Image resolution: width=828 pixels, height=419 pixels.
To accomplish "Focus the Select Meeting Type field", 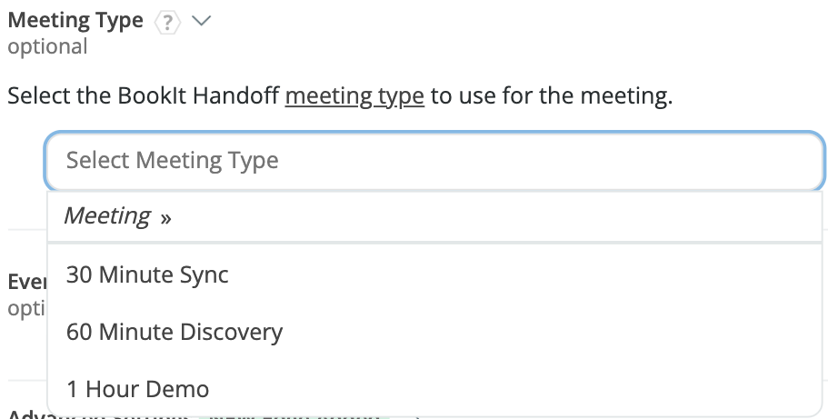I will coord(434,161).
